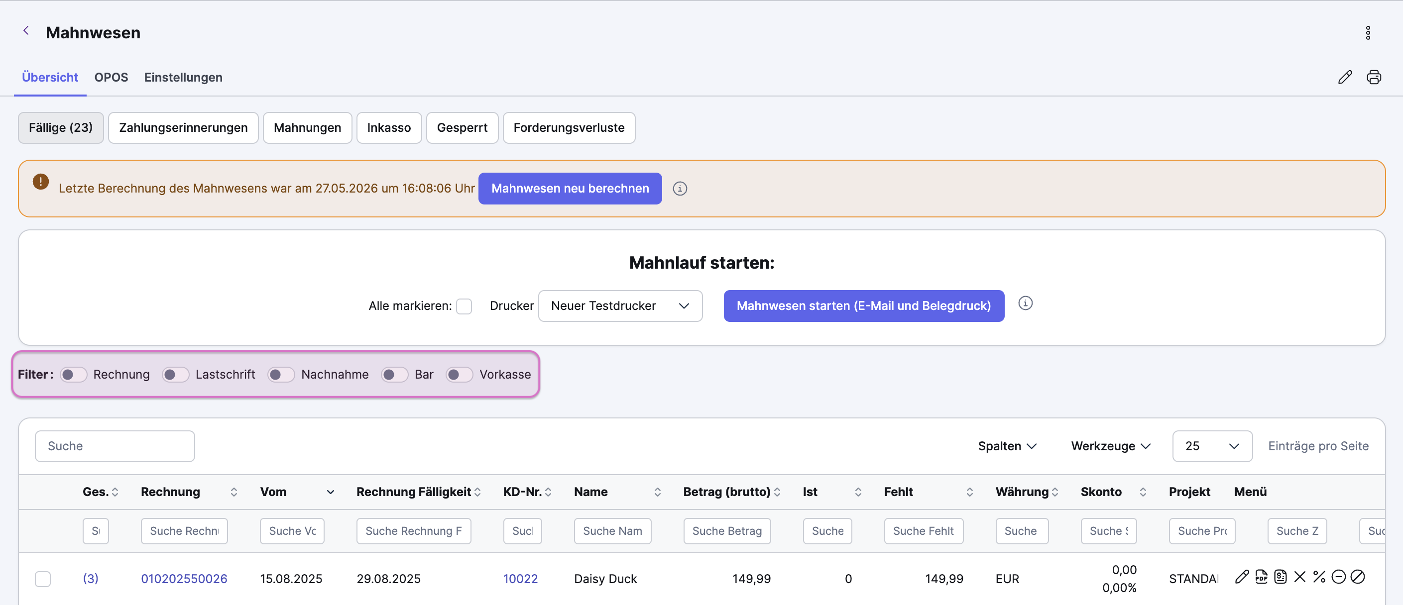Screen dimensions: 1403x605
Task: Show the Forderungsverluste sub-tab
Action: pyautogui.click(x=569, y=128)
